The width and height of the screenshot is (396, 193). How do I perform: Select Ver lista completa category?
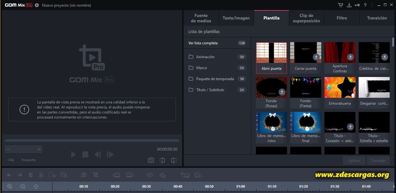click(x=217, y=43)
